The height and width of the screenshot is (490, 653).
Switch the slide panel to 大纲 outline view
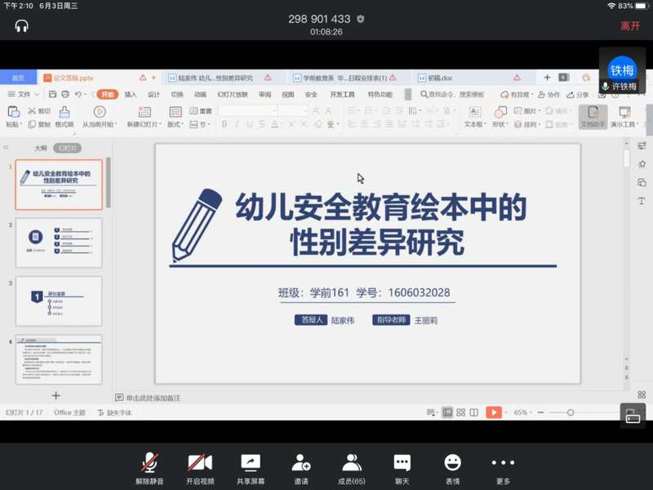pyautogui.click(x=40, y=149)
